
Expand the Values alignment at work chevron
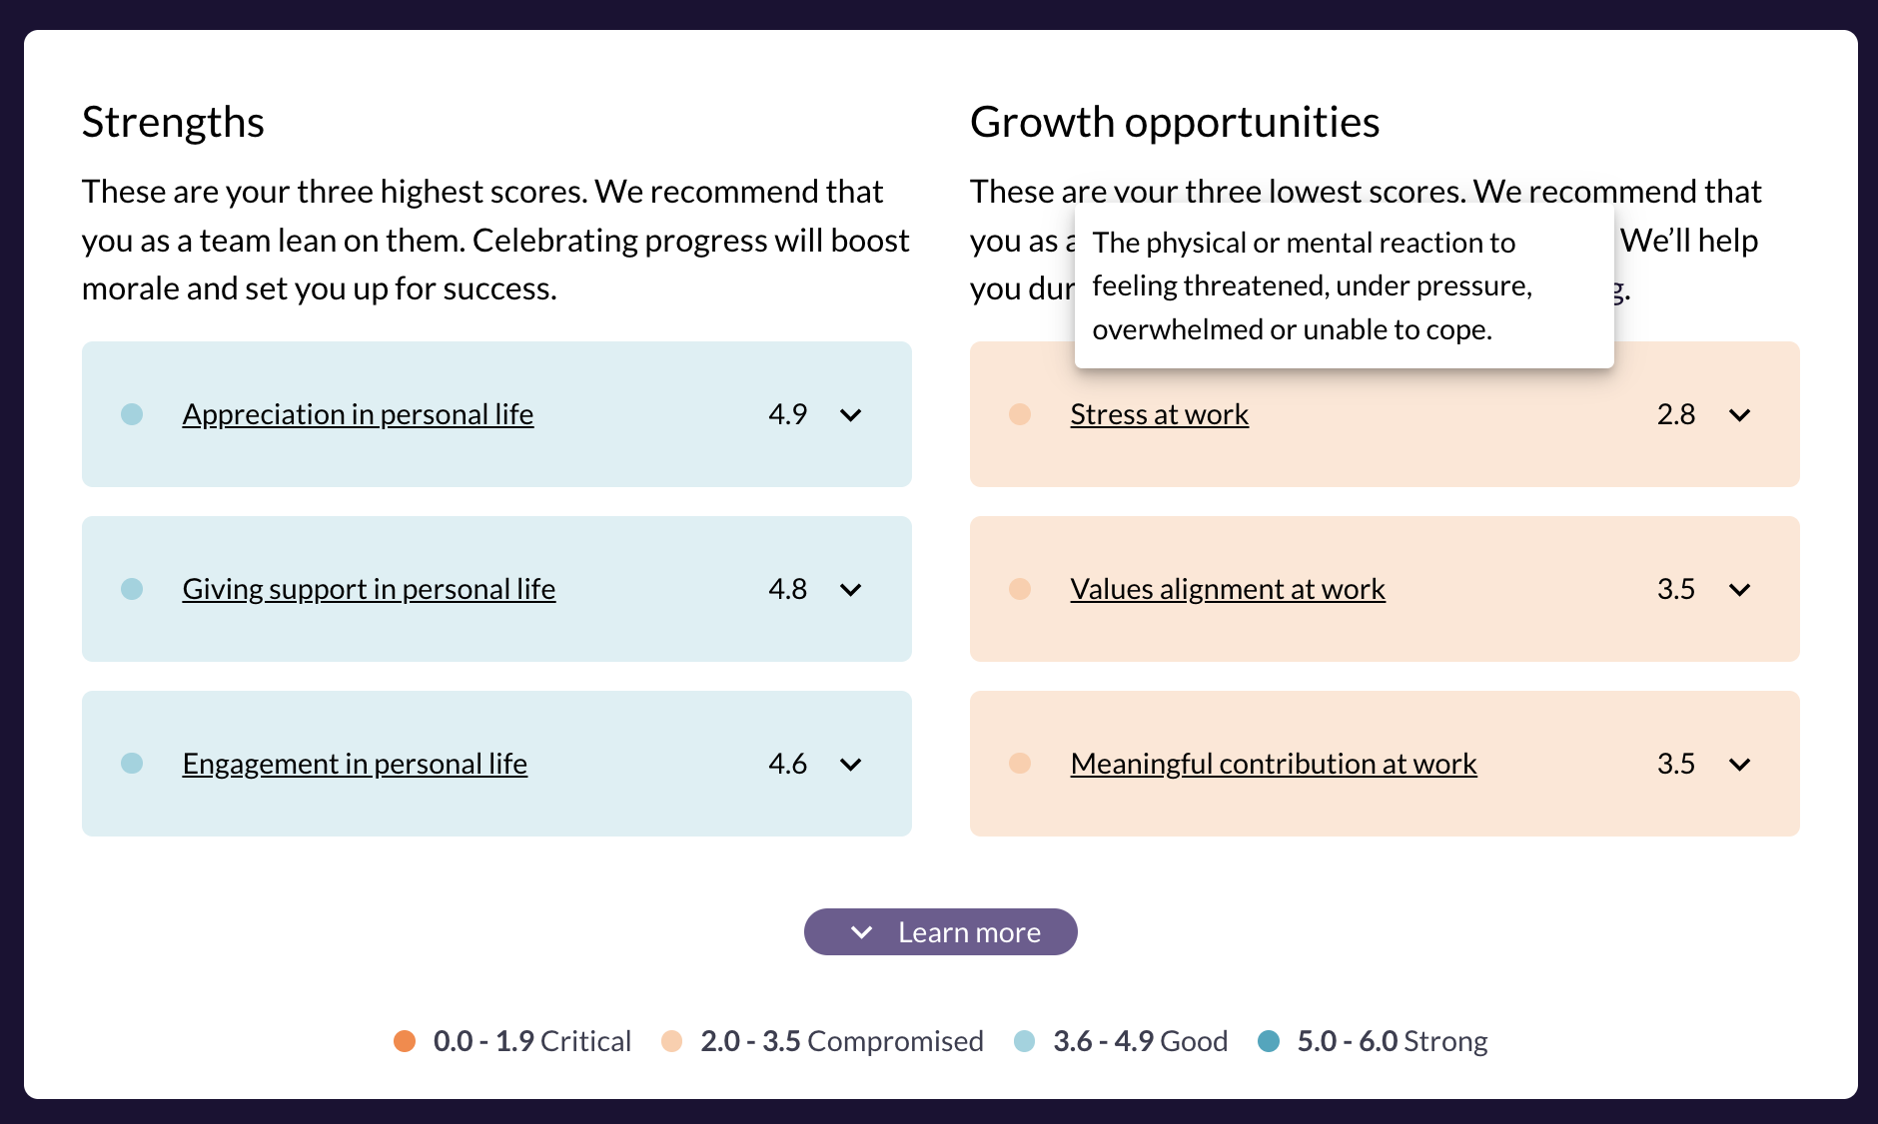click(x=1739, y=590)
